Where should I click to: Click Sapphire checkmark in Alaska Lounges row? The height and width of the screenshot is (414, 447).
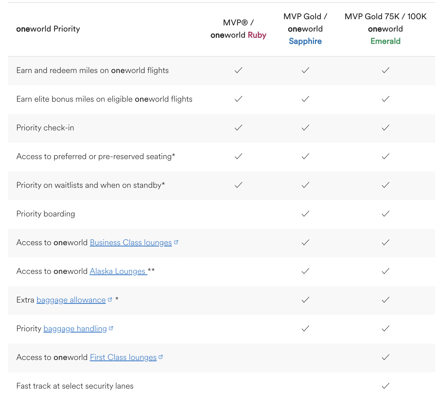305,271
